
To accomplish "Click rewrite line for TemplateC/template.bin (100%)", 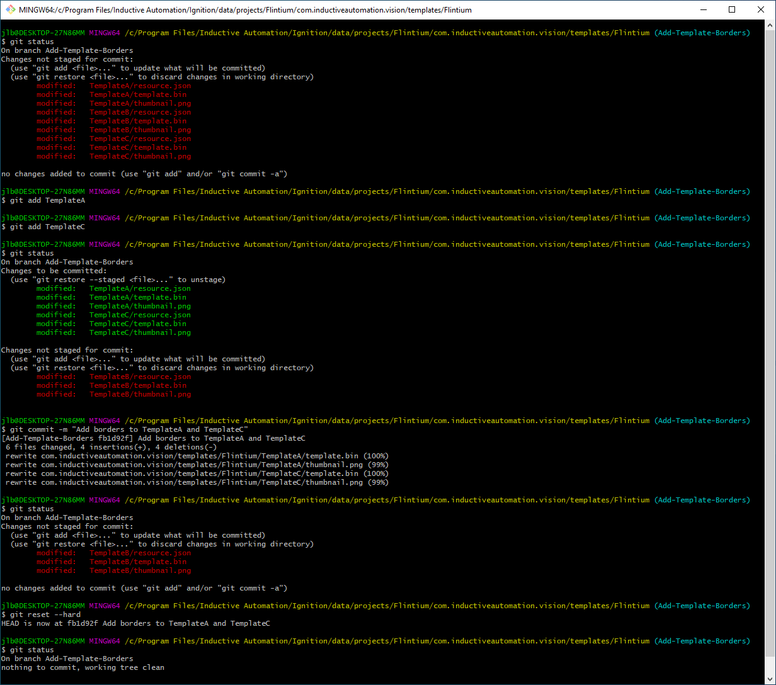I will click(197, 473).
